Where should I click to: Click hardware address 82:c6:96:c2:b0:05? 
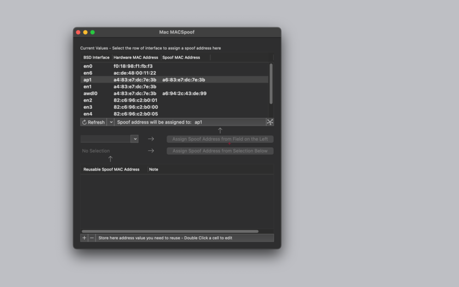(x=136, y=114)
